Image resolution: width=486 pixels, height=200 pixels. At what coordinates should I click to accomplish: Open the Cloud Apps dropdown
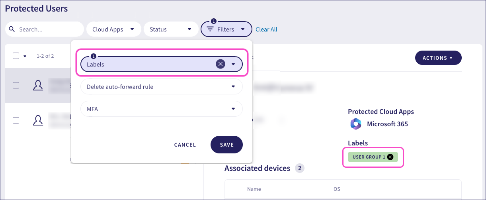click(114, 29)
